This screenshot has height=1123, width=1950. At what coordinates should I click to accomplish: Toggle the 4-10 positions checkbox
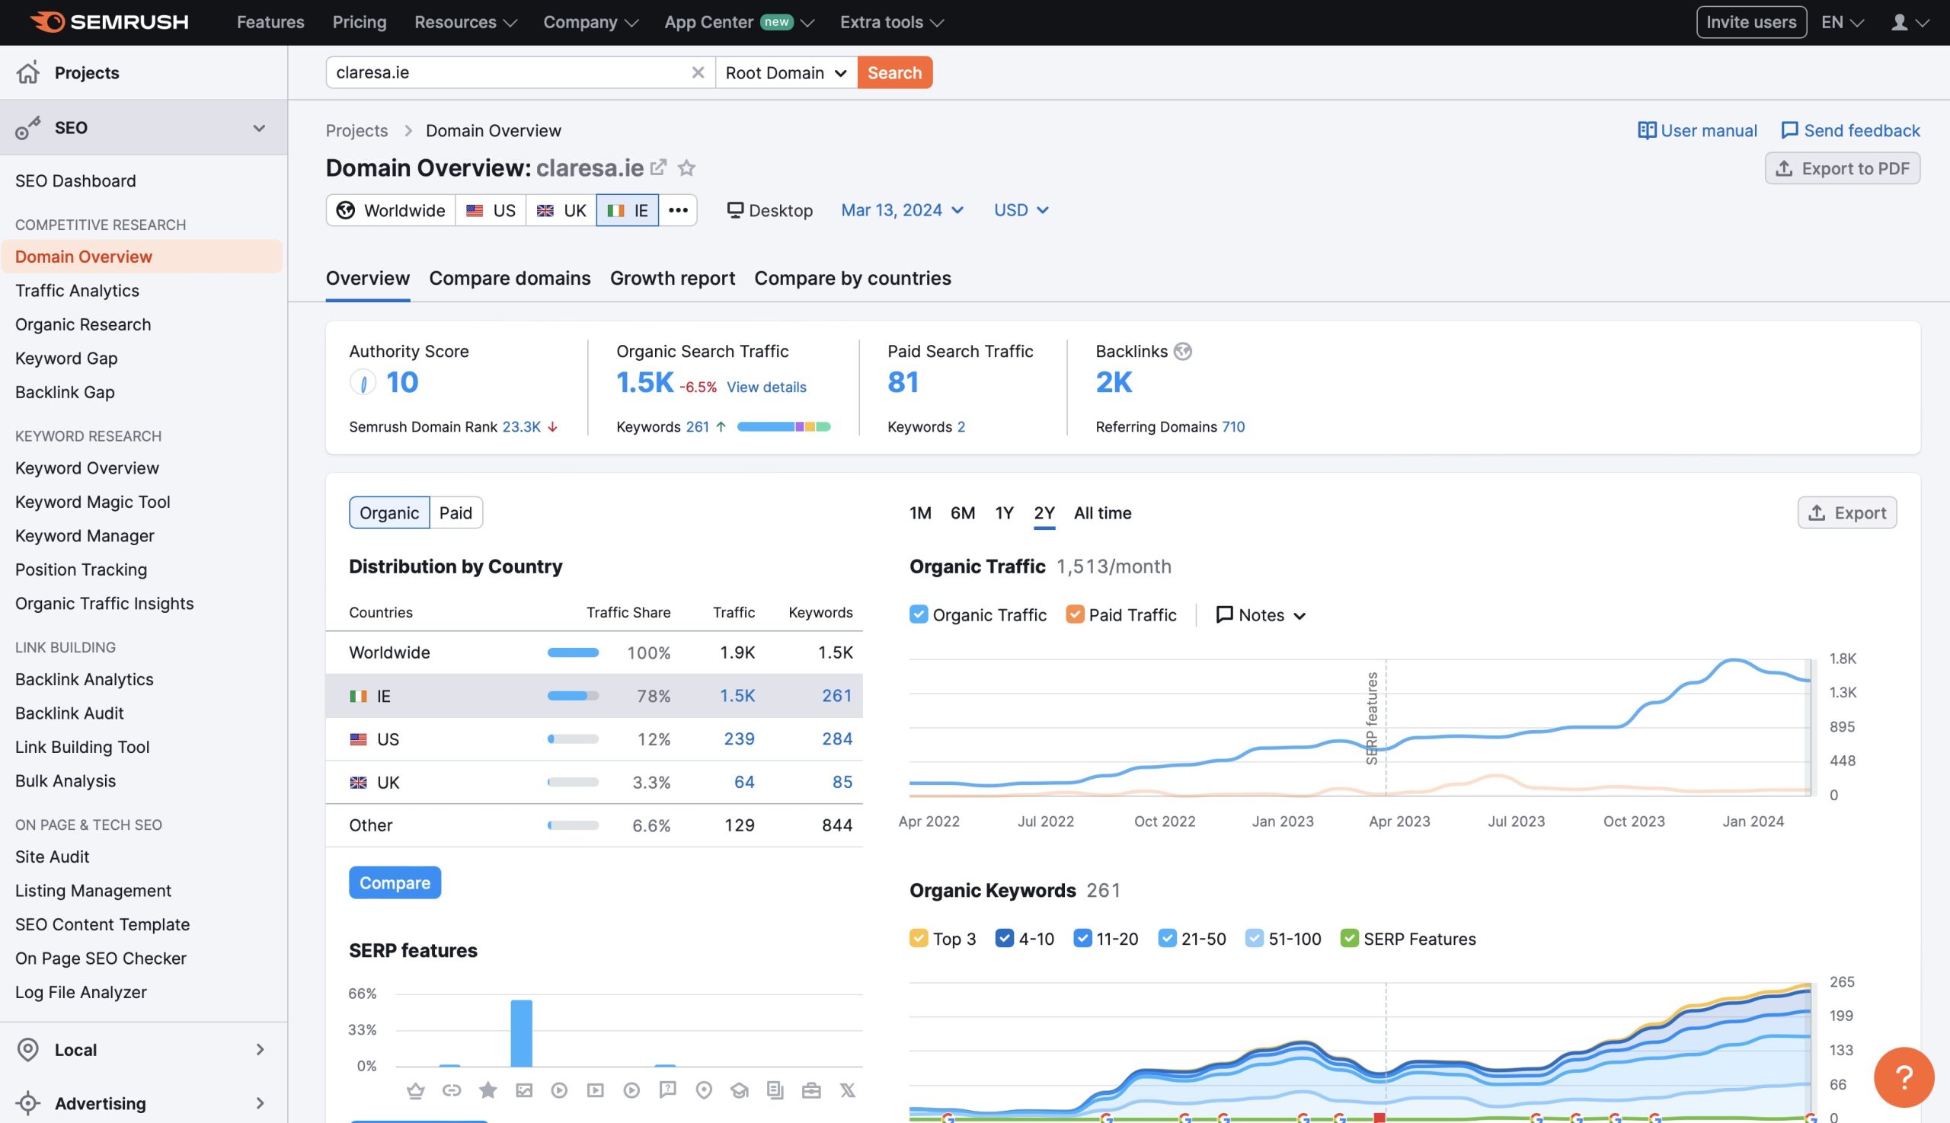pos(1004,938)
